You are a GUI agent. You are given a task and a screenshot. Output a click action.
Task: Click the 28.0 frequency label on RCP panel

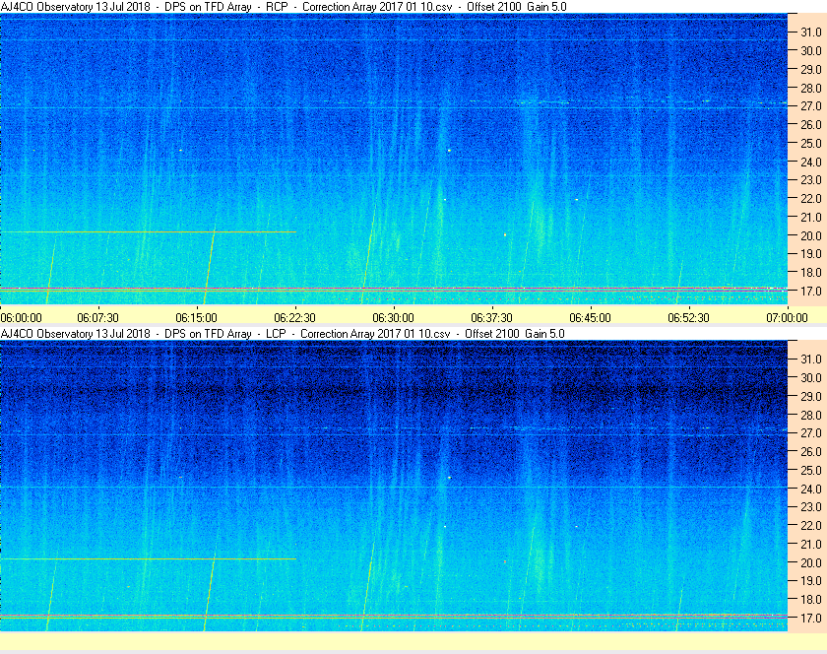[x=811, y=88]
